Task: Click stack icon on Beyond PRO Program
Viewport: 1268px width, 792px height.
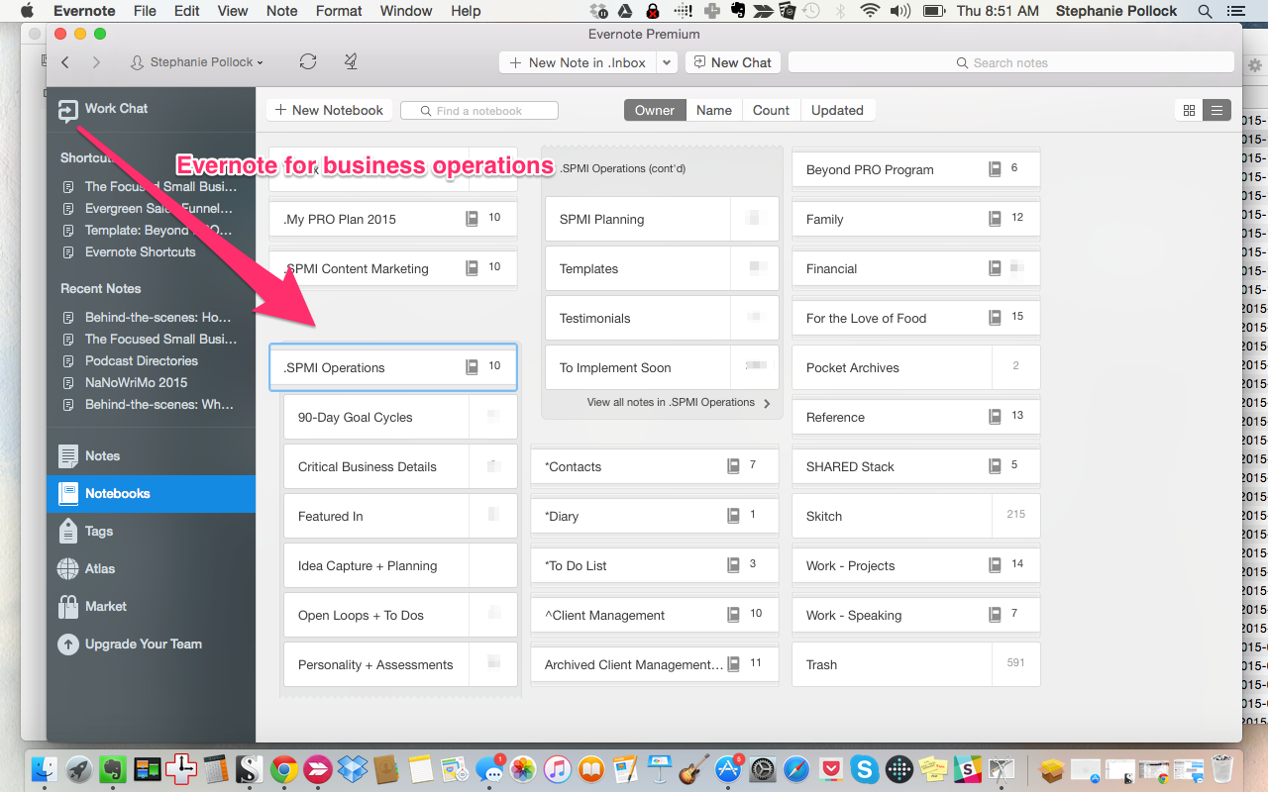Action: [x=996, y=169]
